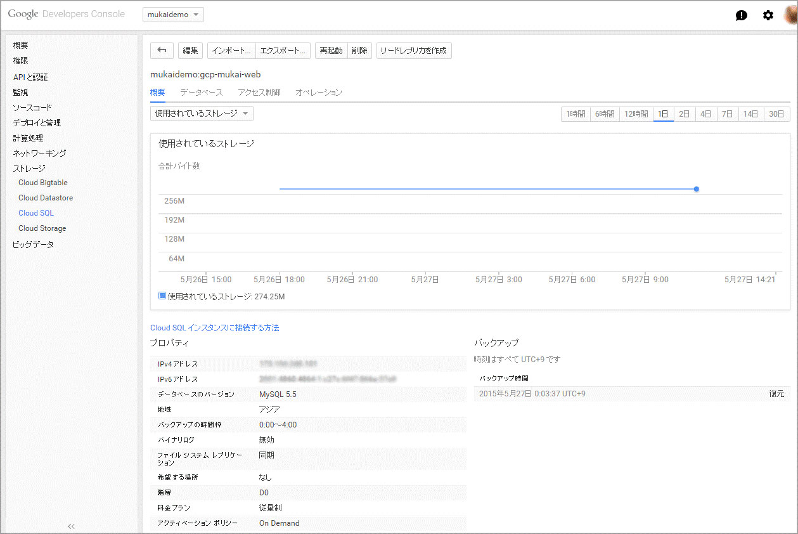Select the 14日 time range
The height and width of the screenshot is (534, 798).
[751, 114]
